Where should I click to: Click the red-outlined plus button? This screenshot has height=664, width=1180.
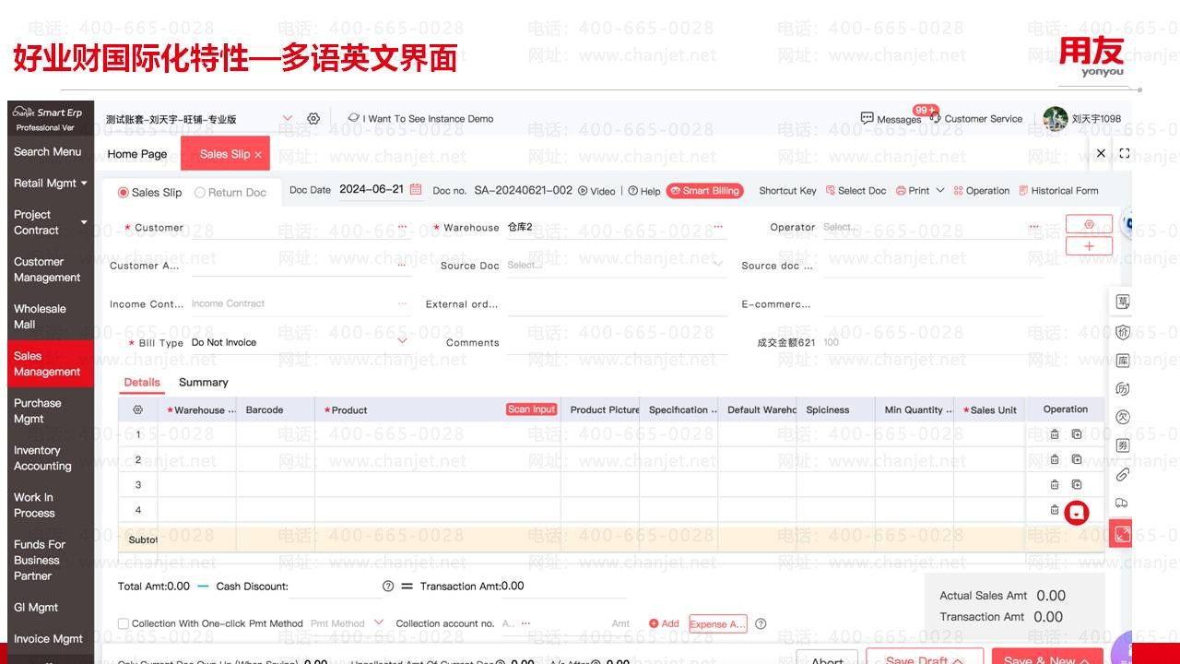pos(1089,246)
